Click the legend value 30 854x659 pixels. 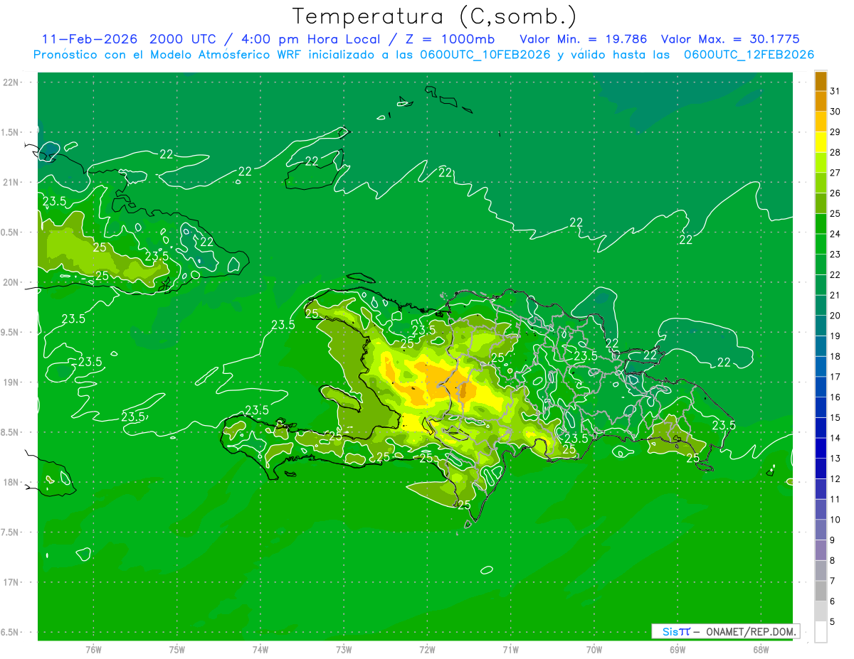click(835, 112)
